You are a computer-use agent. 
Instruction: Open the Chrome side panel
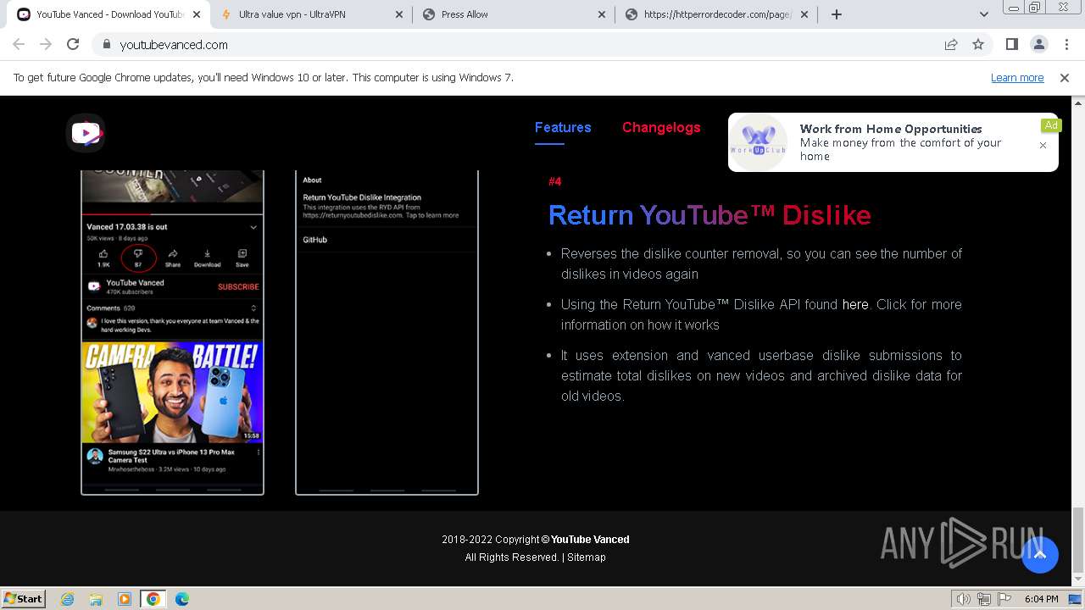1011,45
